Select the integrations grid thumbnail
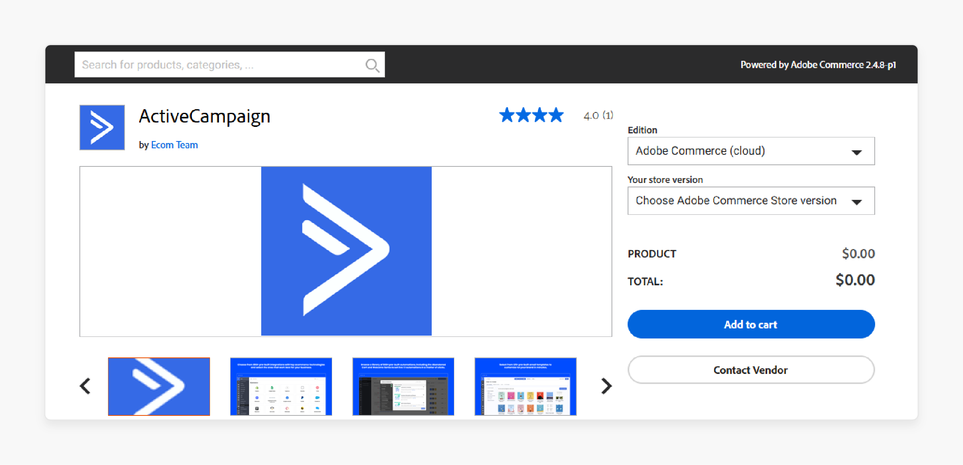This screenshot has height=465, width=963. 281,386
